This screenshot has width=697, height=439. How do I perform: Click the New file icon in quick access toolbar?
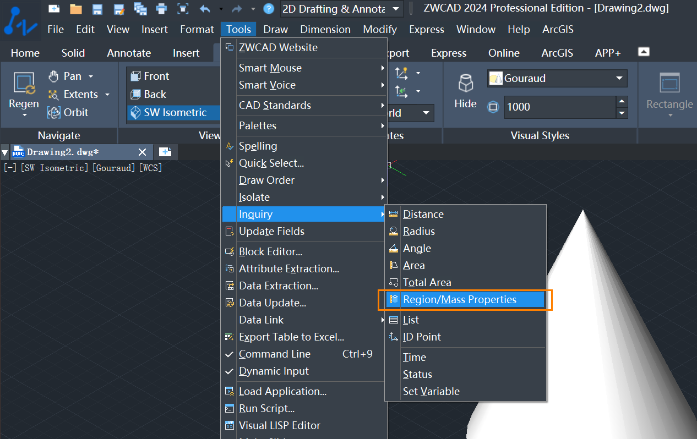point(53,8)
